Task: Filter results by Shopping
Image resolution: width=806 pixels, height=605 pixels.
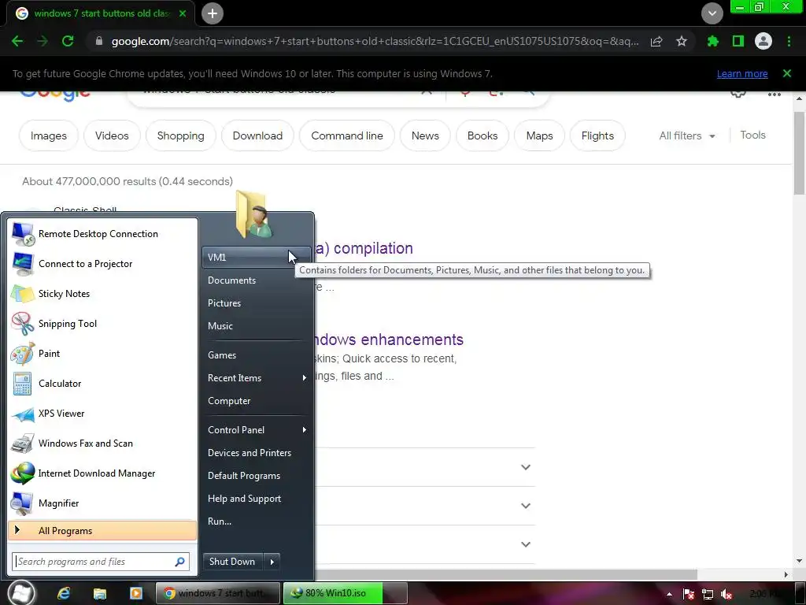Action: [x=180, y=135]
